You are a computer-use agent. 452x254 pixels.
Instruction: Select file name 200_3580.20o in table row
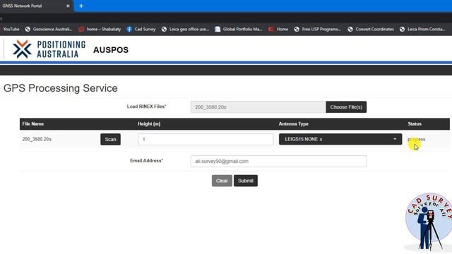point(37,139)
